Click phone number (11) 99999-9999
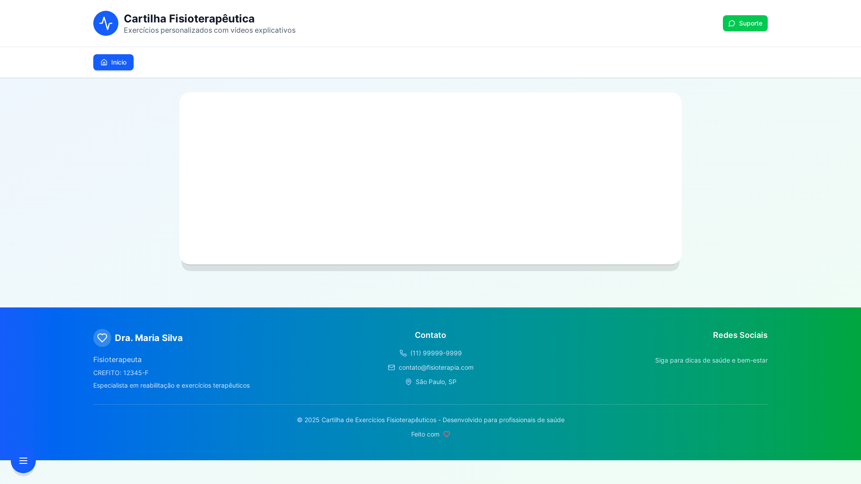This screenshot has height=484, width=861. pos(436,353)
